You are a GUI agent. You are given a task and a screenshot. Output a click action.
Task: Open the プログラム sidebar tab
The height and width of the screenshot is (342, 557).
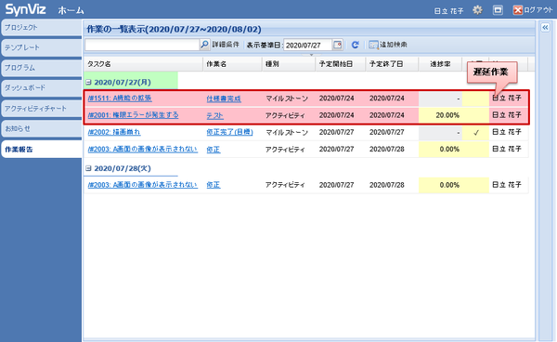coord(41,68)
